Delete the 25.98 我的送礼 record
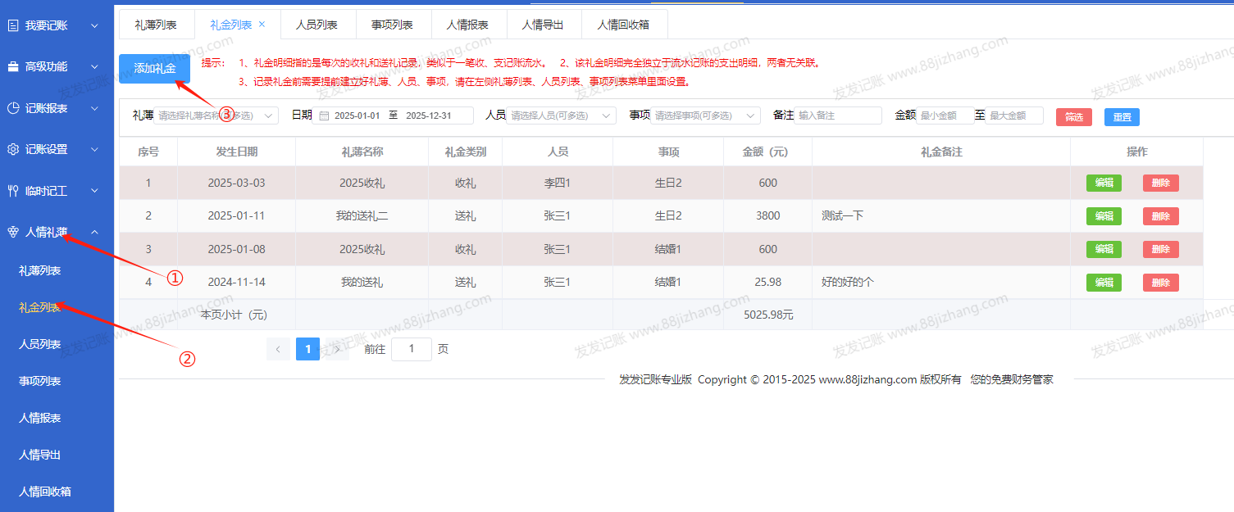The height and width of the screenshot is (512, 1234). (1161, 283)
